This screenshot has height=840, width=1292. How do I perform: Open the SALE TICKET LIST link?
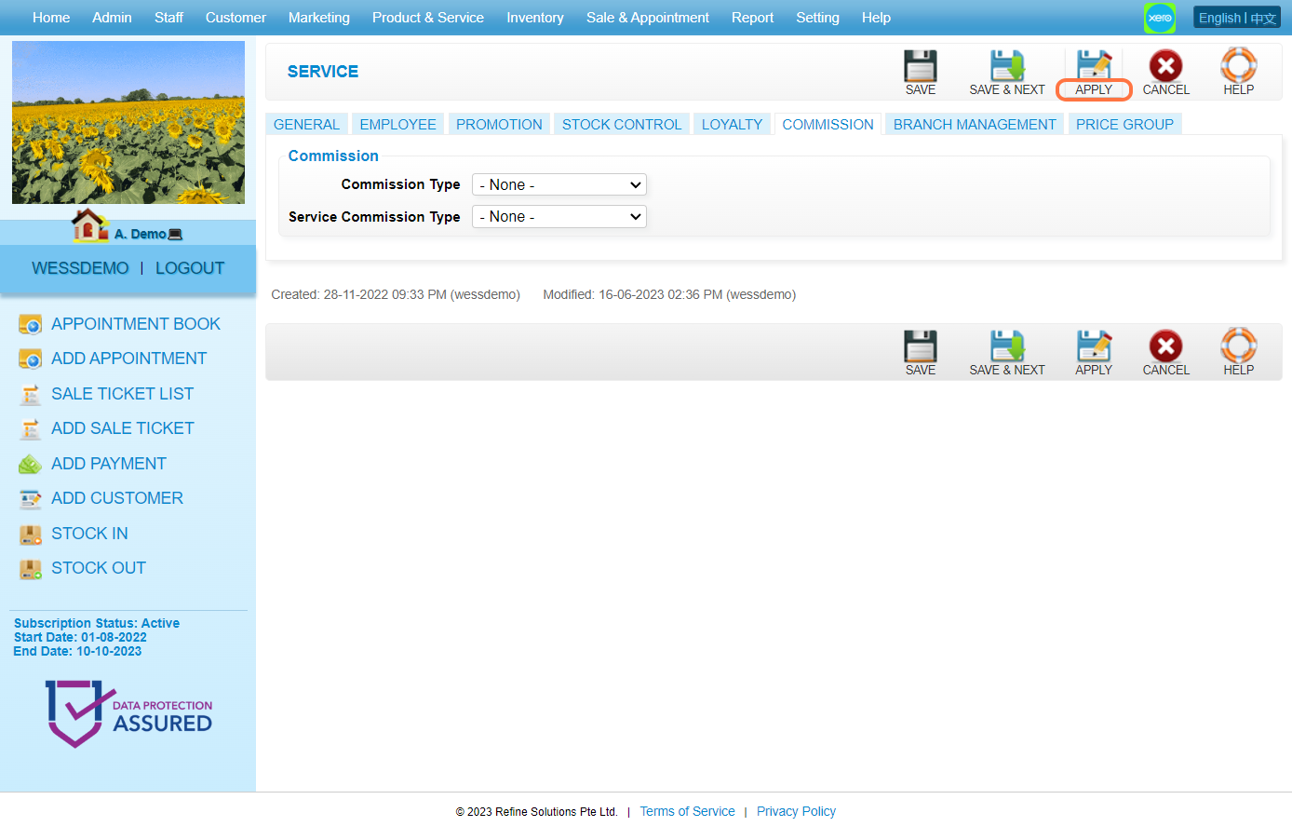(x=122, y=394)
